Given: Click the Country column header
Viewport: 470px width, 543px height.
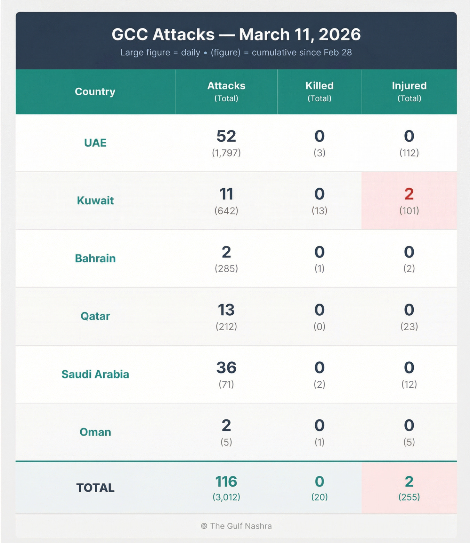Looking at the screenshot, I should 95,92.
